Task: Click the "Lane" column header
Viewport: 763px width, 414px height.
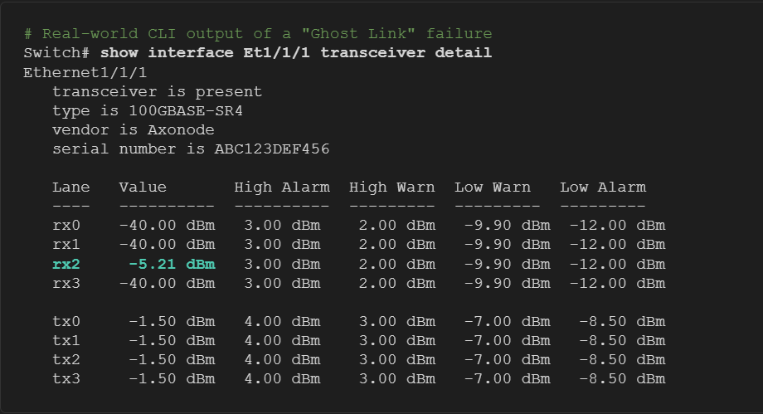Action: point(71,187)
